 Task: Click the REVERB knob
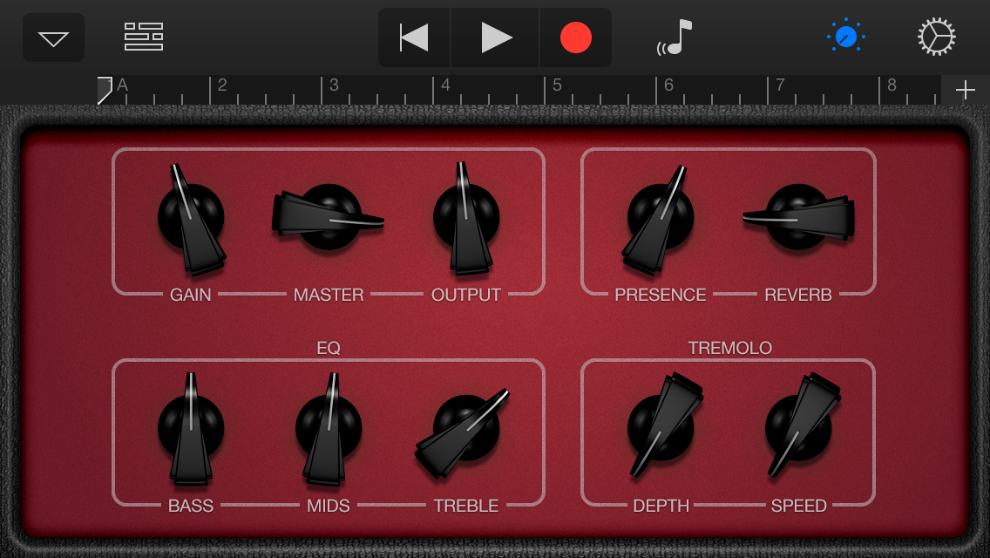click(x=798, y=217)
